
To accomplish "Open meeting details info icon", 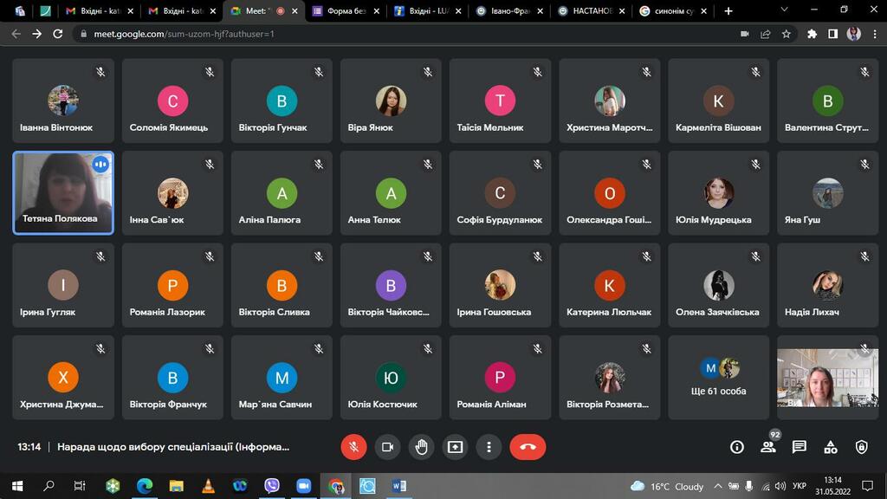I will (x=736, y=447).
